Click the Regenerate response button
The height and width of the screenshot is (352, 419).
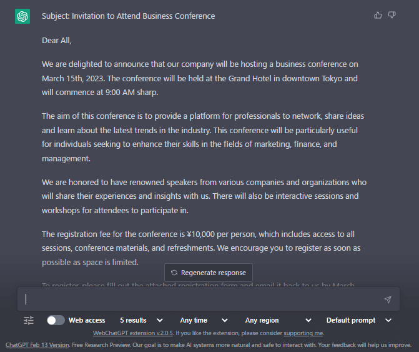click(x=209, y=273)
